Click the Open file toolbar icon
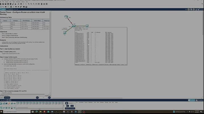This screenshot has width=204, height=114. (x=3, y=4)
